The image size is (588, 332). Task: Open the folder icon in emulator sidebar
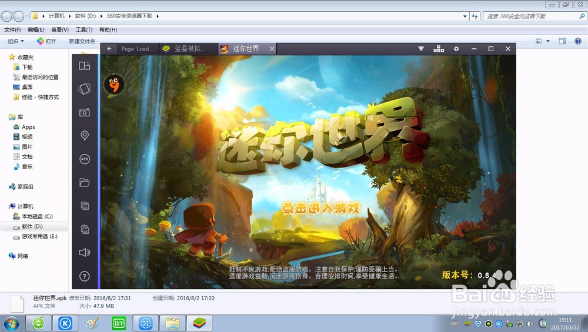pyautogui.click(x=84, y=183)
